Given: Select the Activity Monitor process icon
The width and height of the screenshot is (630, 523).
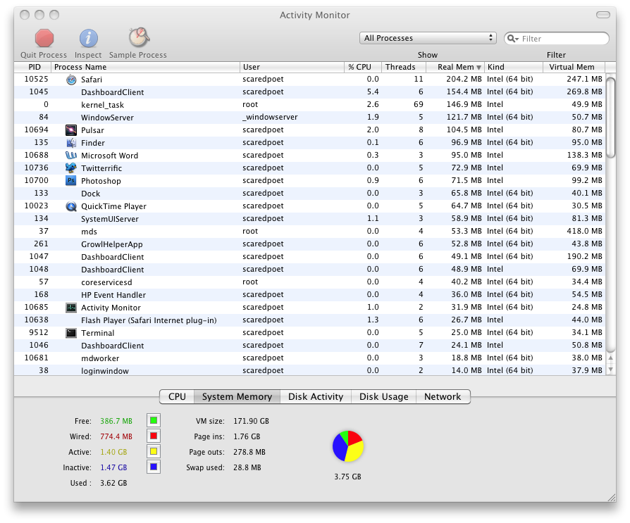Looking at the screenshot, I should point(71,308).
